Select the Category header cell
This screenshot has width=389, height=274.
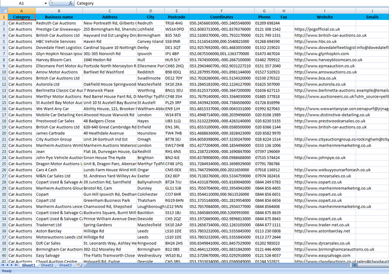tap(21, 17)
